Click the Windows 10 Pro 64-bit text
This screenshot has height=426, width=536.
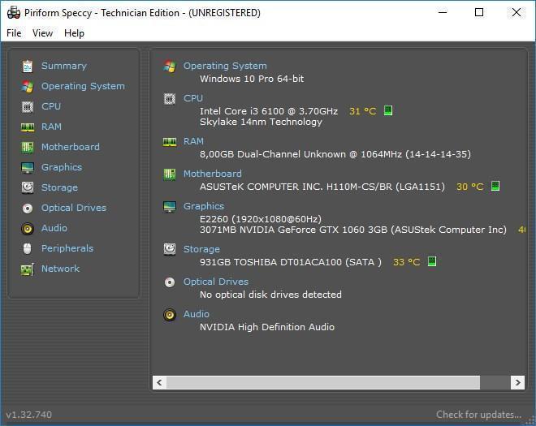(252, 79)
